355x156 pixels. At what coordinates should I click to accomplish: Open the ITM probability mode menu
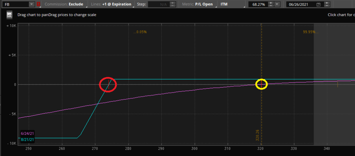pyautogui.click(x=231, y=4)
